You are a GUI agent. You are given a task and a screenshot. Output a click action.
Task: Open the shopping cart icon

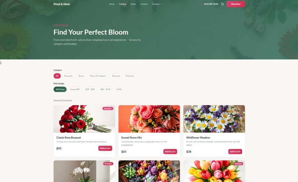222,4
